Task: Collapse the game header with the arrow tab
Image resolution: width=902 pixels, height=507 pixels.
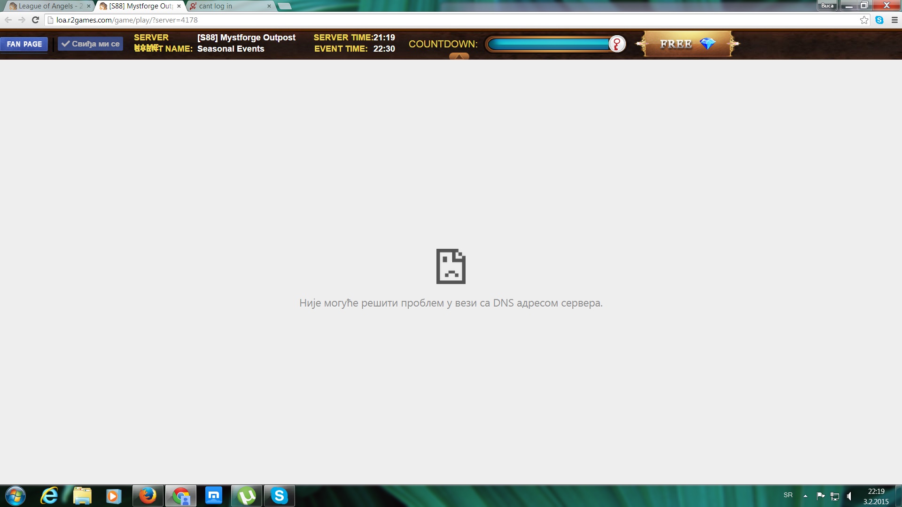Action: (x=459, y=56)
